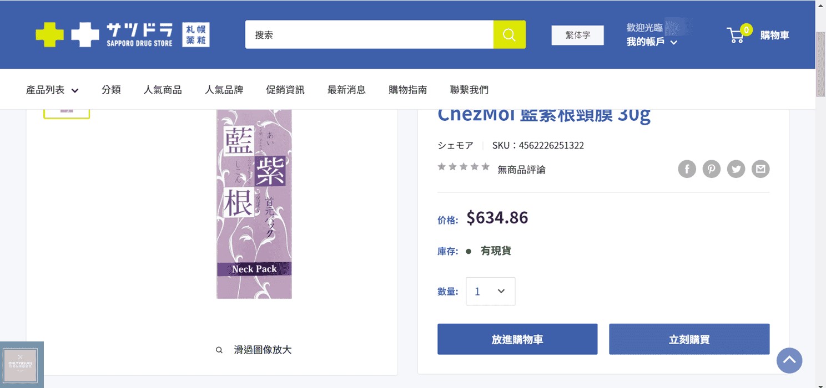826x388 pixels.
Task: Share product via email icon
Action: [x=760, y=169]
